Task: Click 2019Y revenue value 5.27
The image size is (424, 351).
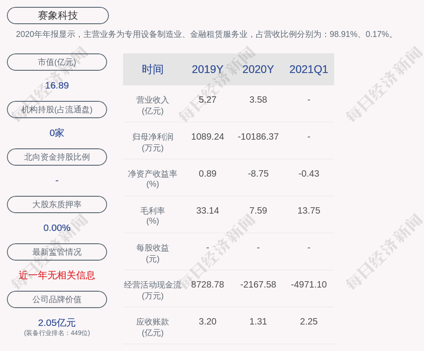Action: [x=207, y=100]
